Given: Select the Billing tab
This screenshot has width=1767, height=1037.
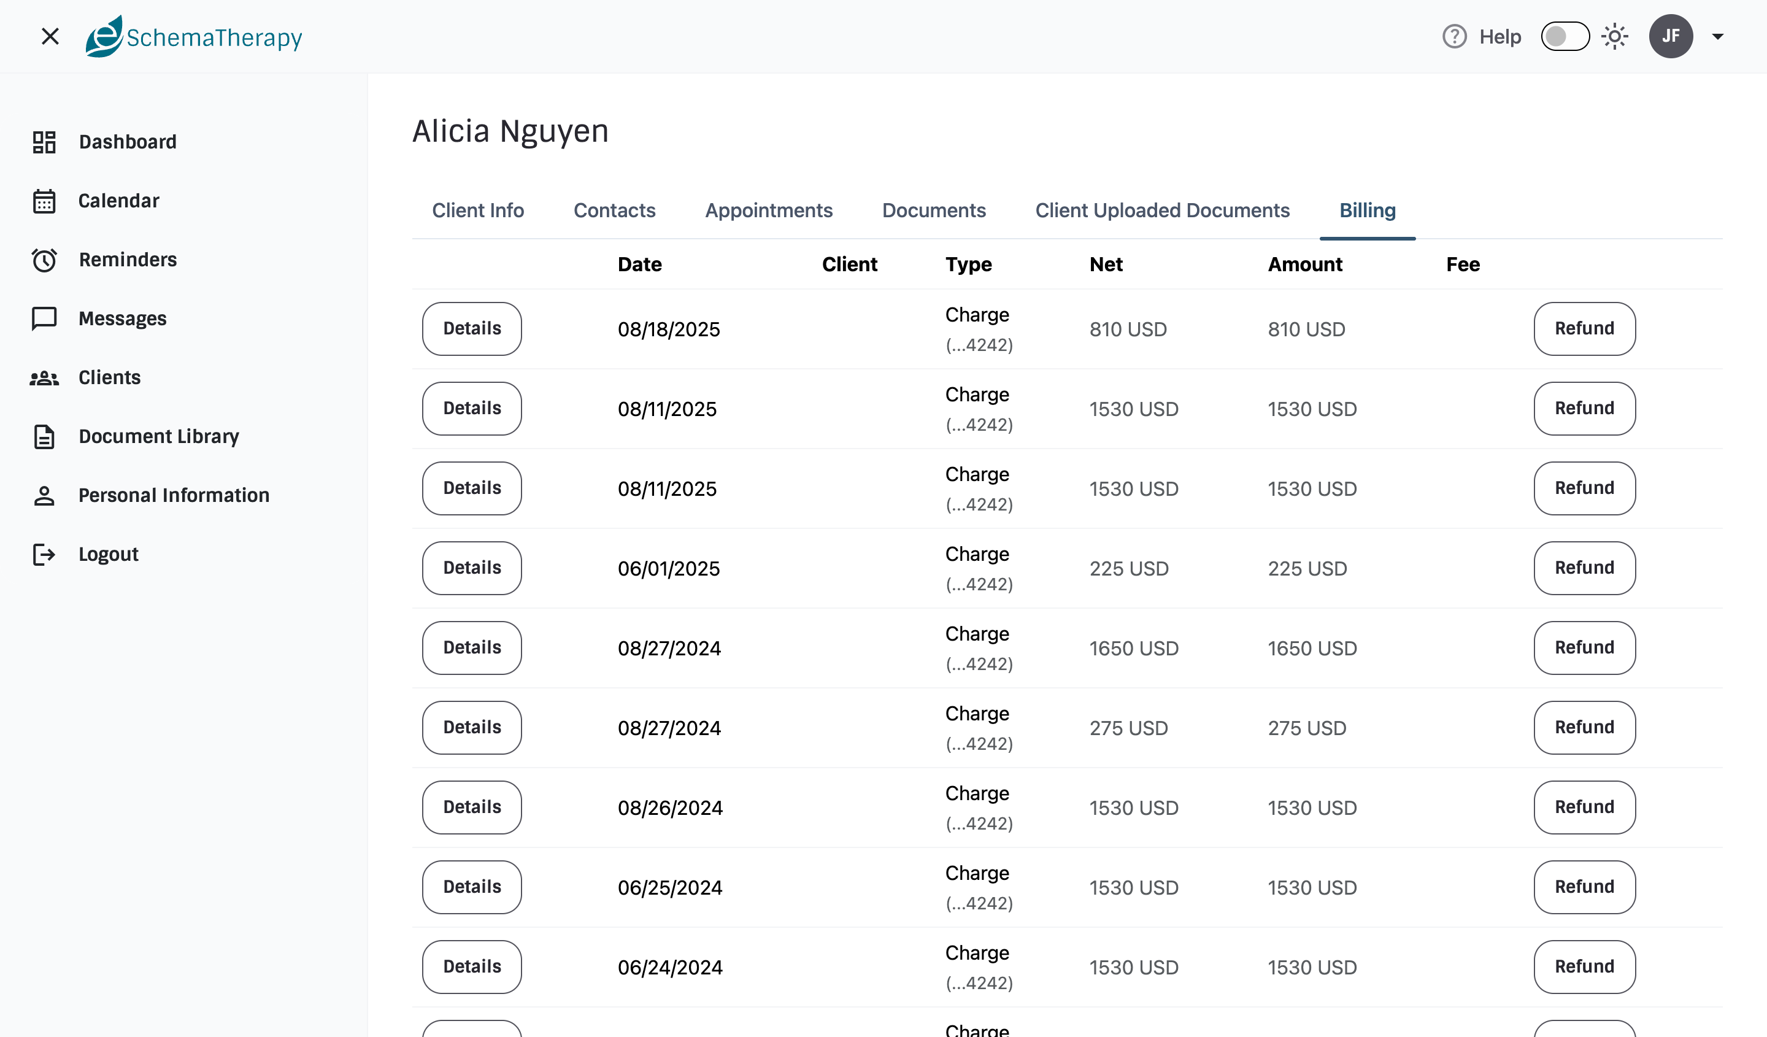Looking at the screenshot, I should [1368, 210].
